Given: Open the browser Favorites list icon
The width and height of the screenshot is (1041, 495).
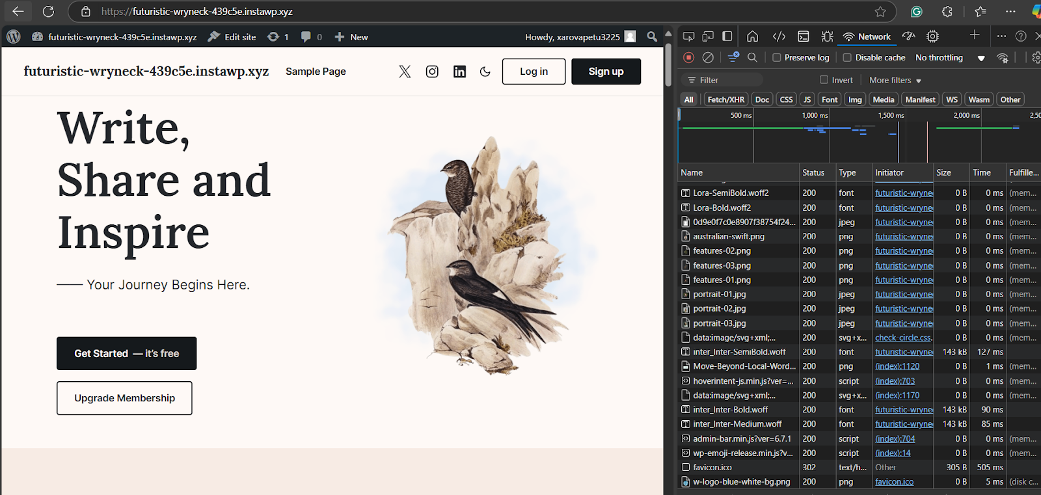Looking at the screenshot, I should 980,11.
